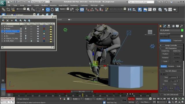Open the Hierarchy command panel tab

(x=169, y=26)
